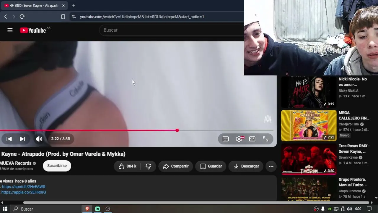378x213 pixels.
Task: Open the YouTube hamburger guide menu
Action: (10, 30)
